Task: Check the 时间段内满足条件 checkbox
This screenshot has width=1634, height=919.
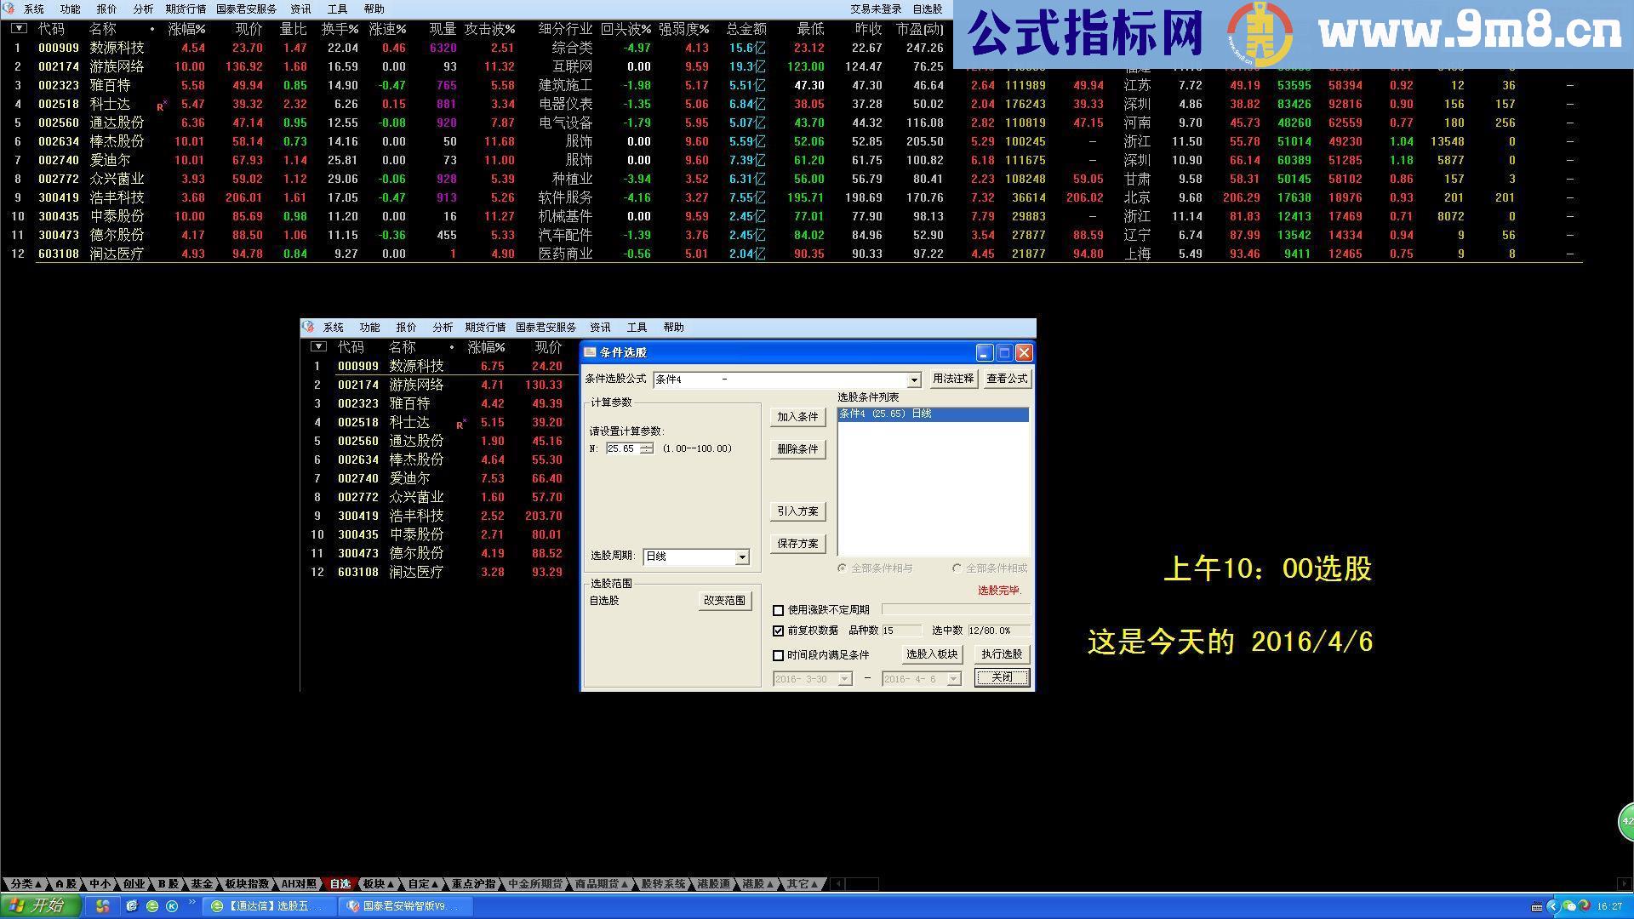Action: click(779, 654)
